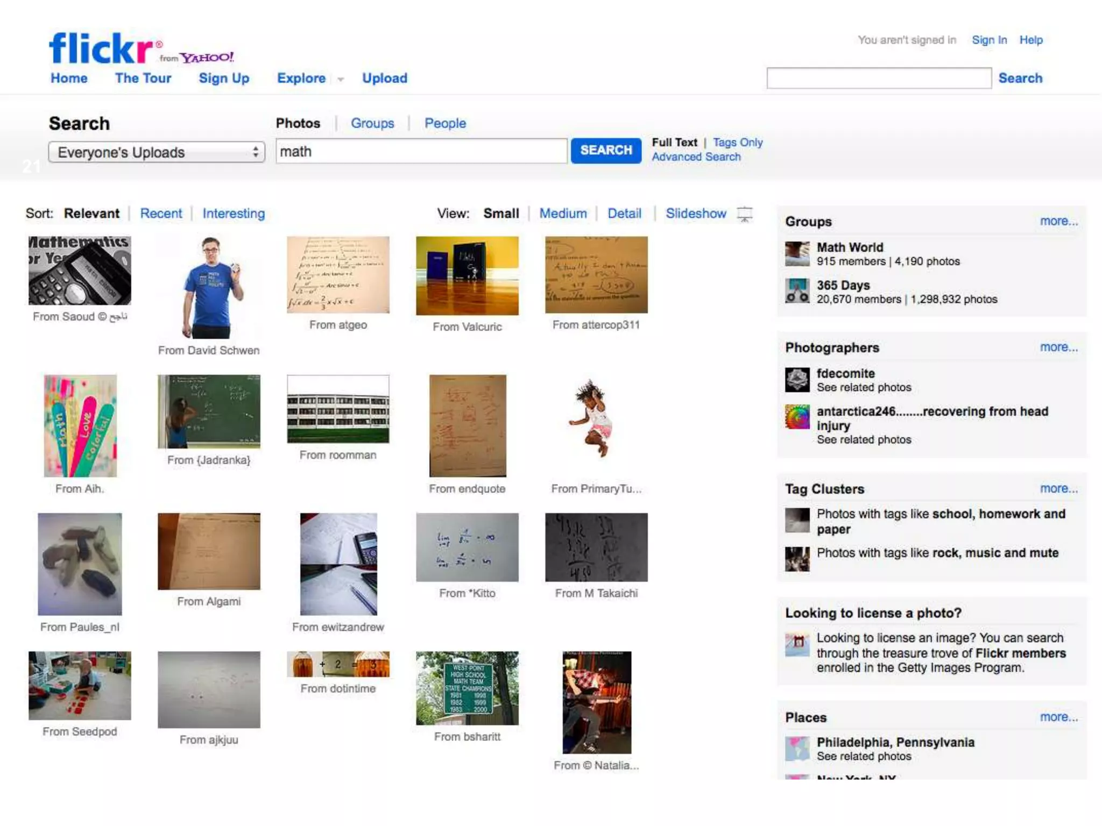Switch to Groups search tab
1102x826 pixels.
click(372, 123)
